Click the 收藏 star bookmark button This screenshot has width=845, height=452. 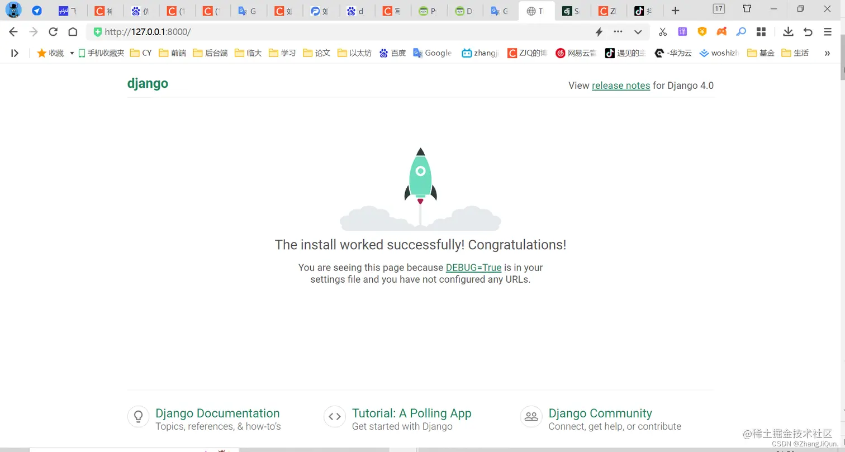pos(50,53)
